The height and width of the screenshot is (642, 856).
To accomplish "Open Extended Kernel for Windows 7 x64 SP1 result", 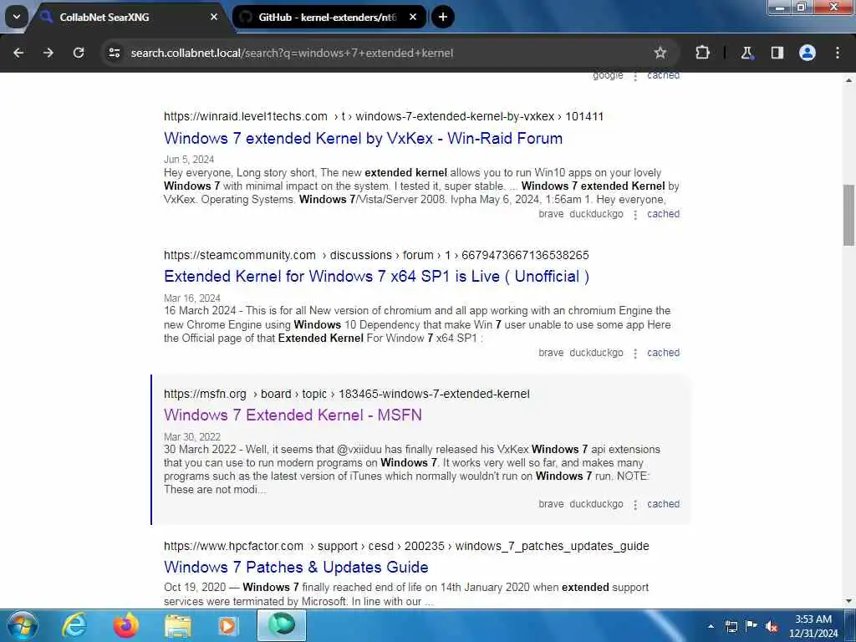I will pos(377,276).
